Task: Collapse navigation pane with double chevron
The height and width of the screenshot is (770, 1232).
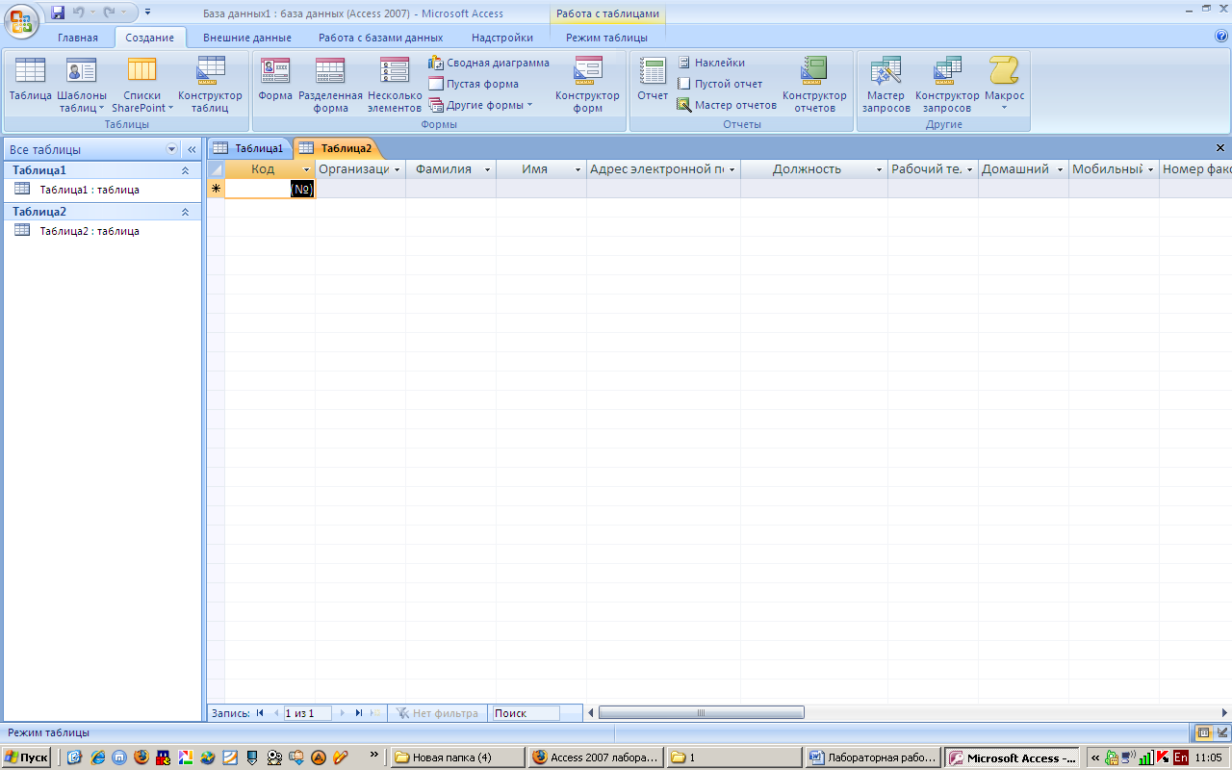Action: click(192, 149)
